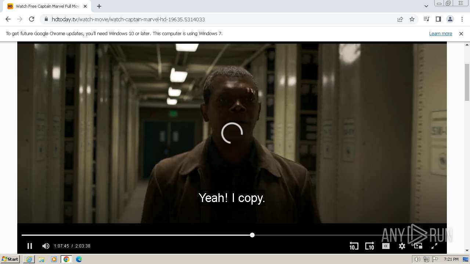The height and width of the screenshot is (264, 470).
Task: Open media control playlist icon
Action: [426, 19]
